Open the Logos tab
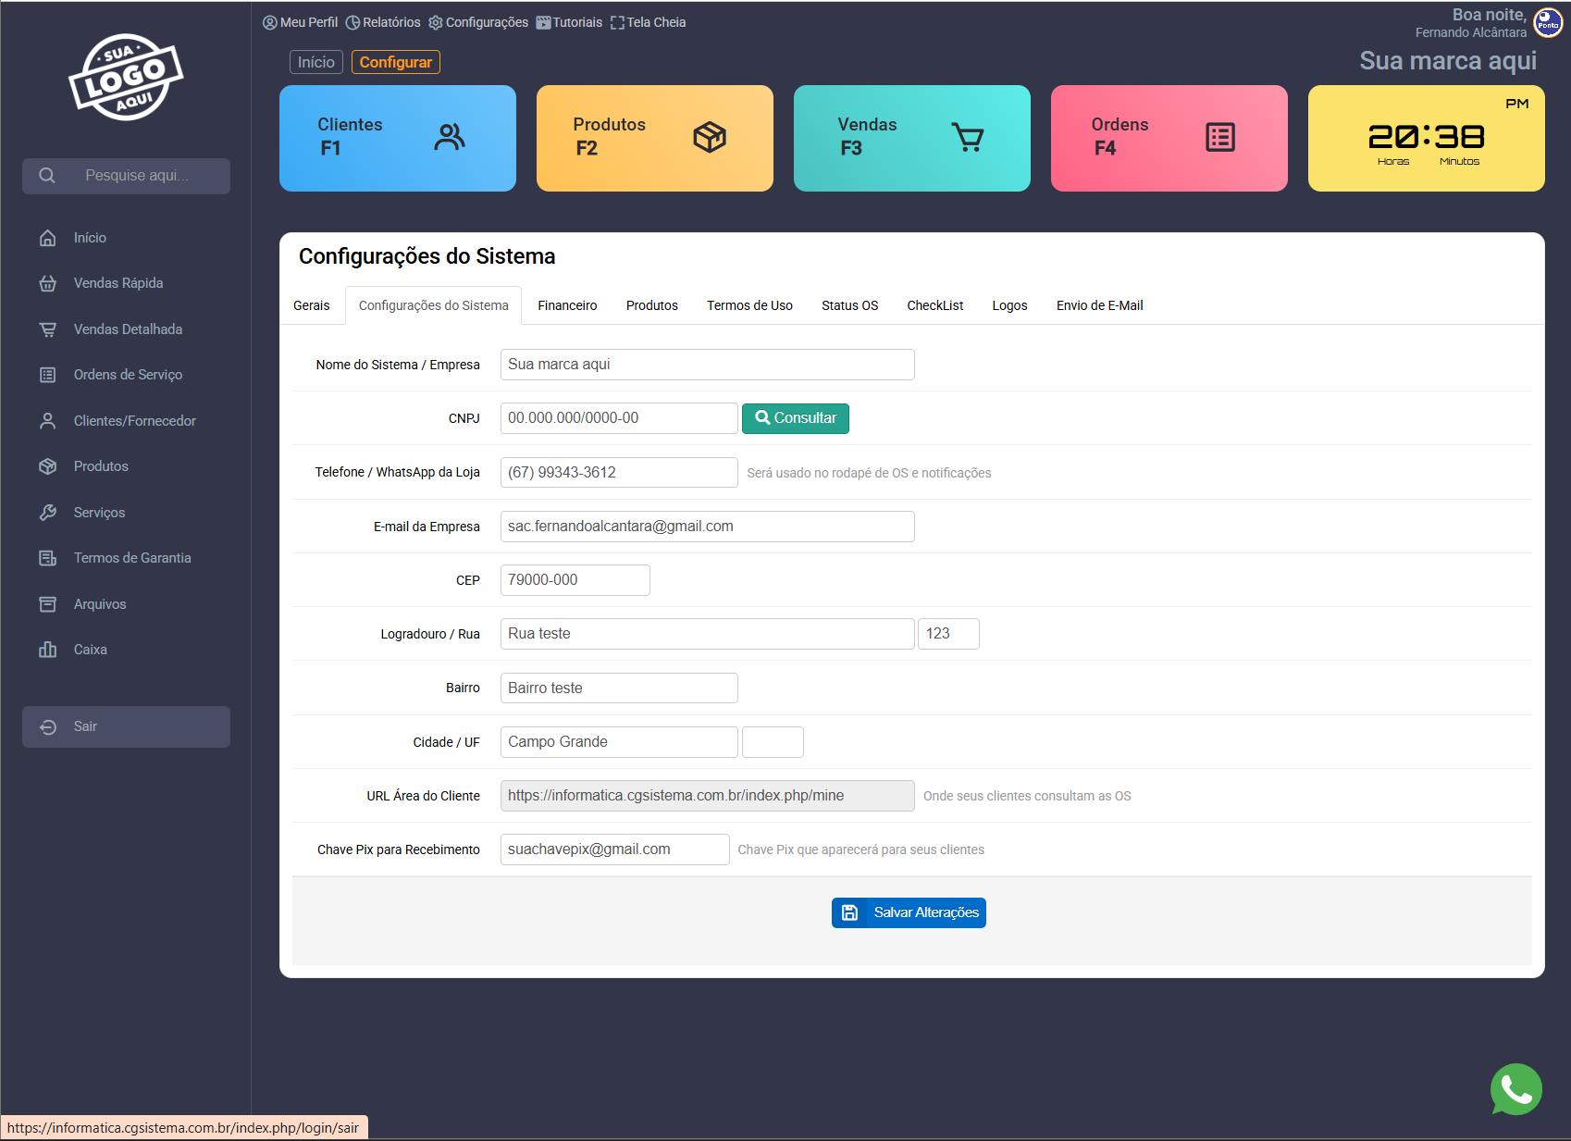The height and width of the screenshot is (1141, 1571). (1009, 305)
